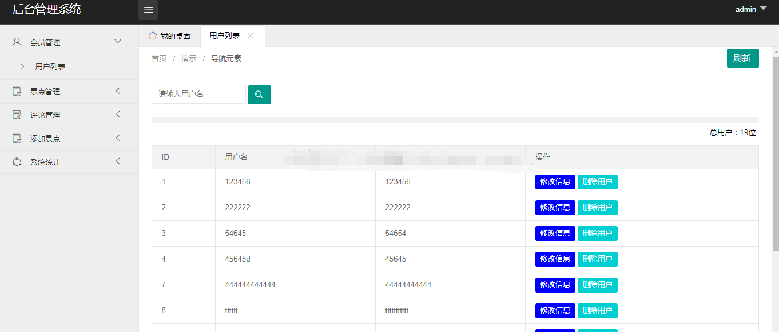This screenshot has height=332, width=779.
Task: Click the 系统统计 sidebar icon
Action: coord(17,162)
